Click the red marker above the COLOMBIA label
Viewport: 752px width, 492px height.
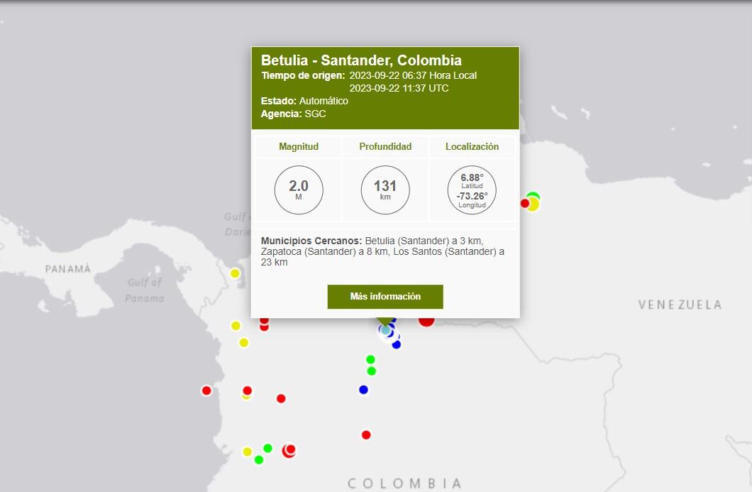click(365, 434)
